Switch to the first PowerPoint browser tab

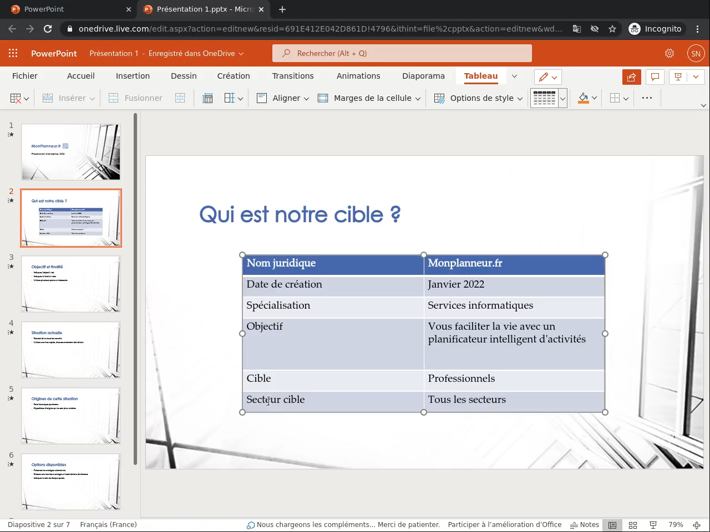click(69, 9)
